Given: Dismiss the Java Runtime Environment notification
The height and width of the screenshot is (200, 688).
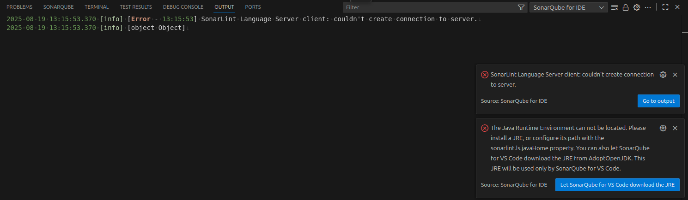Looking at the screenshot, I should tap(675, 128).
